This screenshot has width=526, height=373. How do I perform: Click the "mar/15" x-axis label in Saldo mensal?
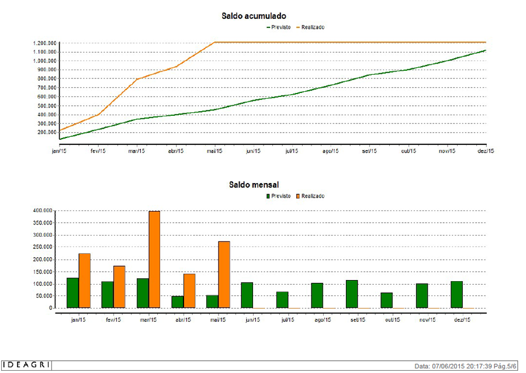point(148,320)
